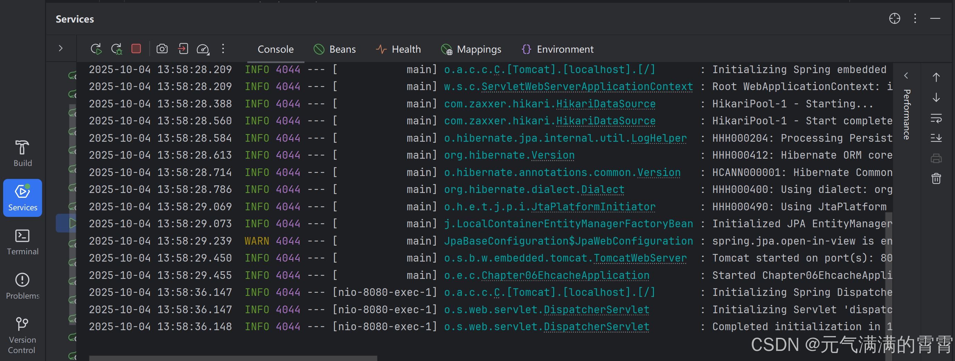Image resolution: width=955 pixels, height=361 pixels.
Task: Open the Environment tab
Action: tap(558, 49)
